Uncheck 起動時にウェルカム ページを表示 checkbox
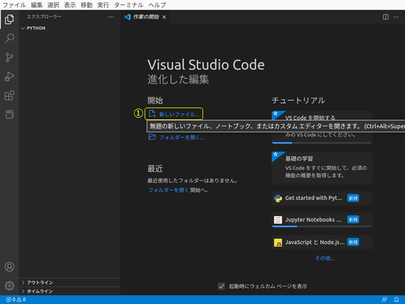405x304 pixels. click(x=222, y=286)
